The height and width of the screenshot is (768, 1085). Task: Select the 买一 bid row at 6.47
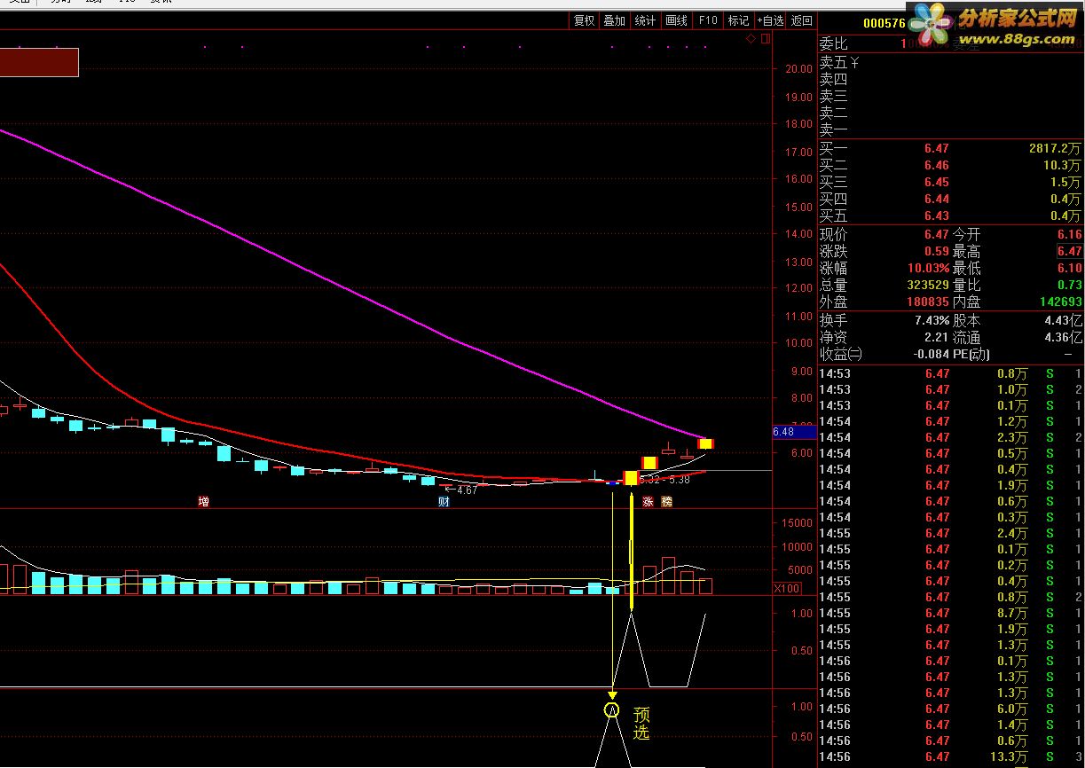950,148
